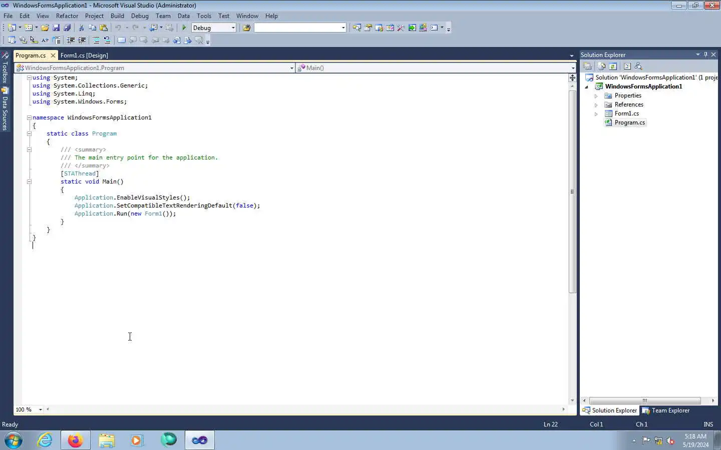Screen dimensions: 721x450
Task: Open the Debug configuration dropdown
Action: coord(233,28)
